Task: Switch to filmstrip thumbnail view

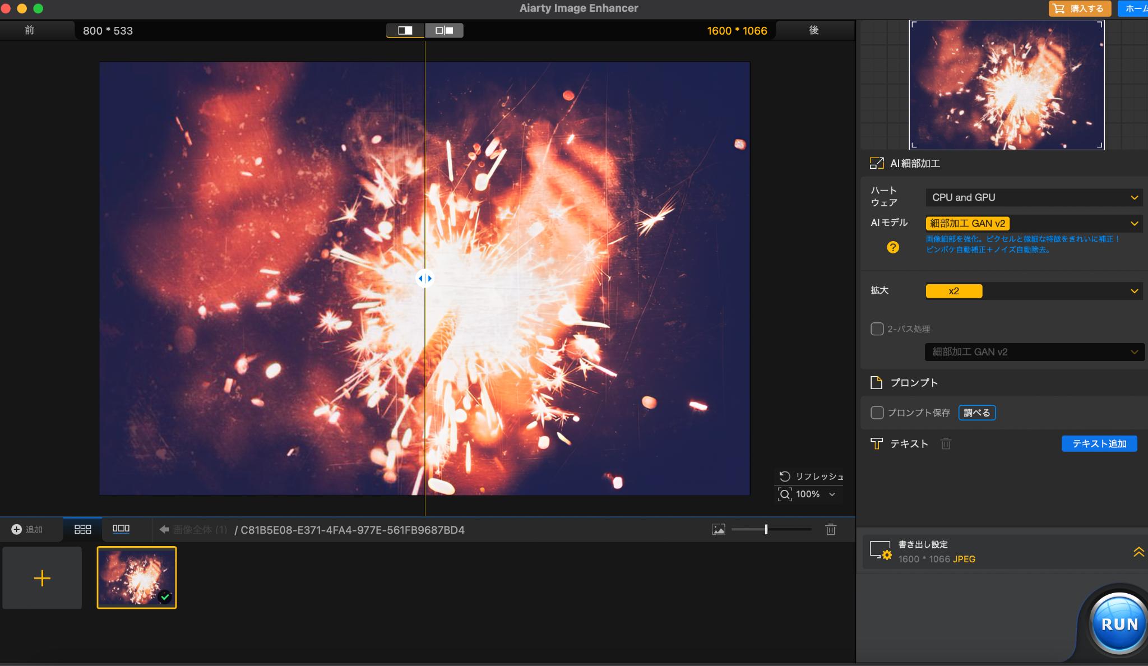Action: [x=121, y=529]
